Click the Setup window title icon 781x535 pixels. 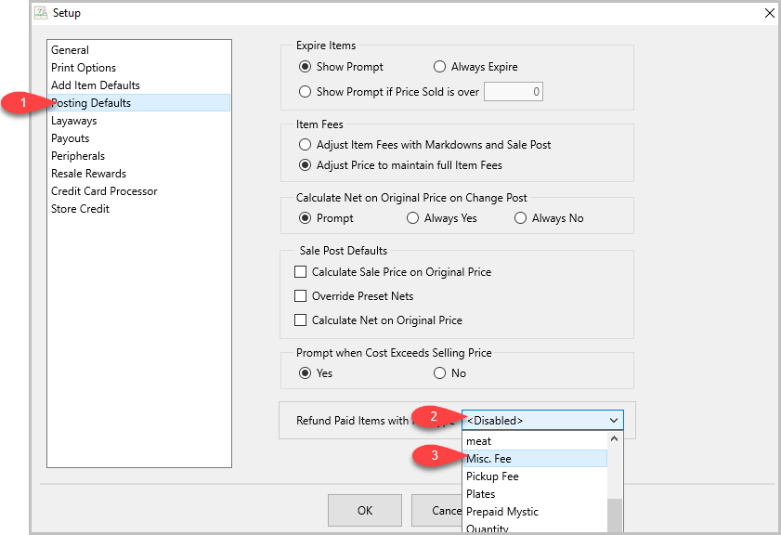(x=40, y=12)
